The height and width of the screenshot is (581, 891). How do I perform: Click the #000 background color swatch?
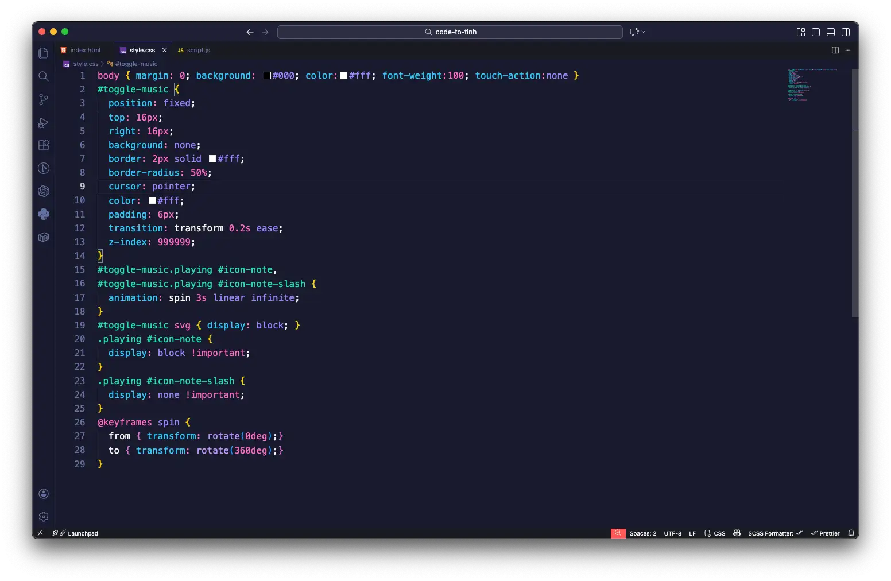click(267, 76)
